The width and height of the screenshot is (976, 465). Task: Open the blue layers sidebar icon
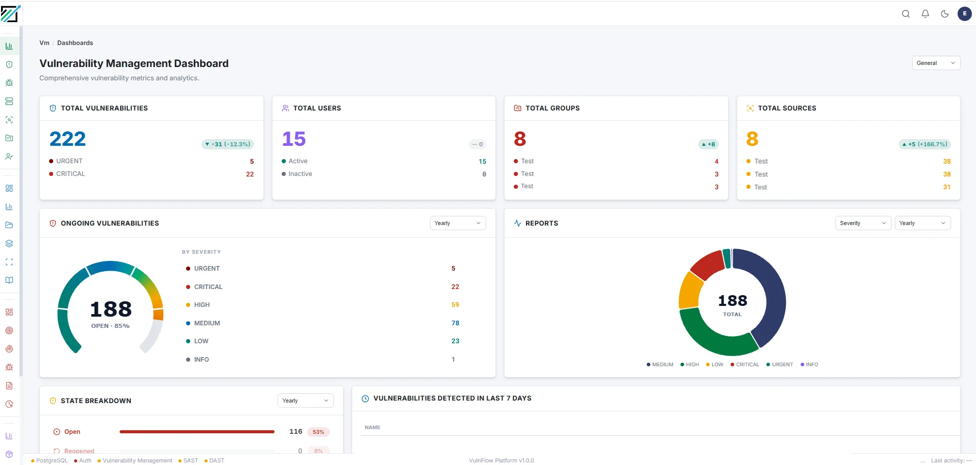coord(9,243)
